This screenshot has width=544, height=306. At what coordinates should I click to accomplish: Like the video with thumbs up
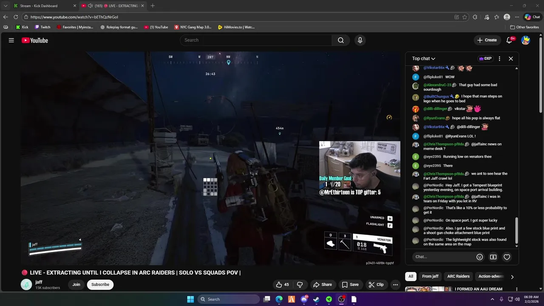point(282,285)
